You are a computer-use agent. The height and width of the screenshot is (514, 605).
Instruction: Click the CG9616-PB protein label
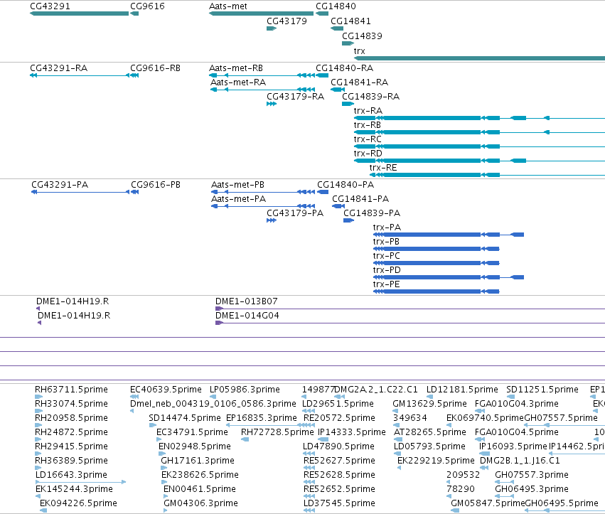click(x=156, y=184)
